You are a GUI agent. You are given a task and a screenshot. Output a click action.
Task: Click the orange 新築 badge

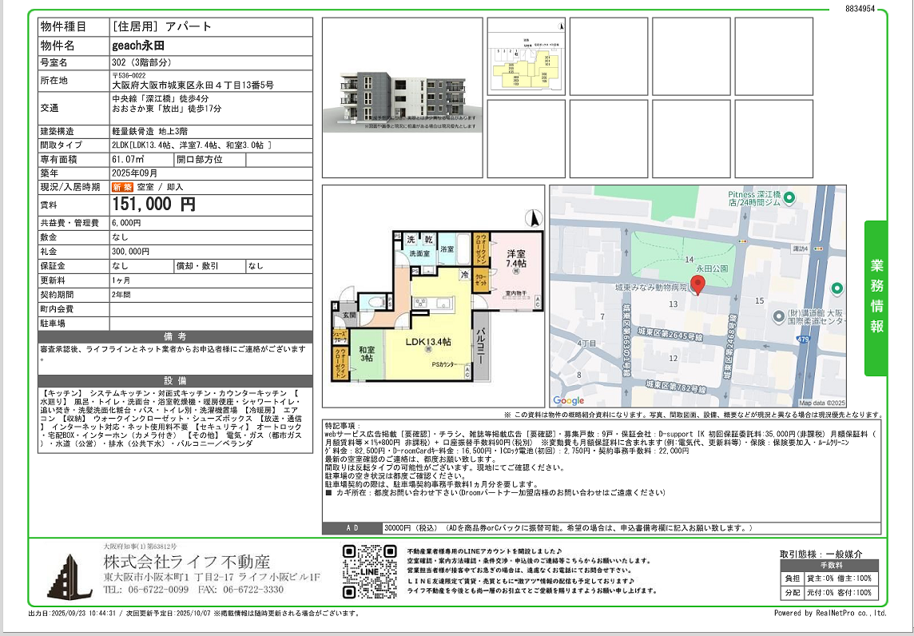pos(122,187)
